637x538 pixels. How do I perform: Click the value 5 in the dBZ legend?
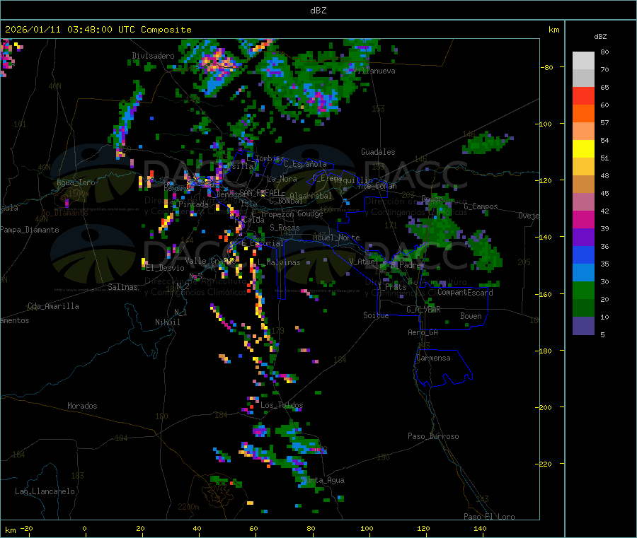(602, 334)
